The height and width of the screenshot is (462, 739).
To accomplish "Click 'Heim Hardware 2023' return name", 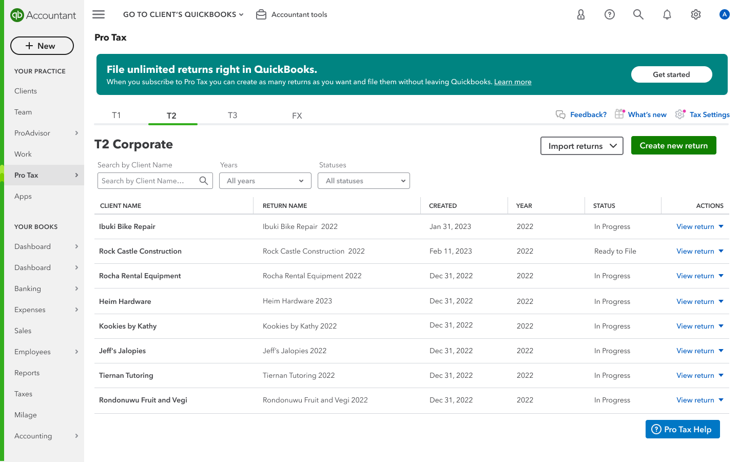I will click(x=297, y=301).
